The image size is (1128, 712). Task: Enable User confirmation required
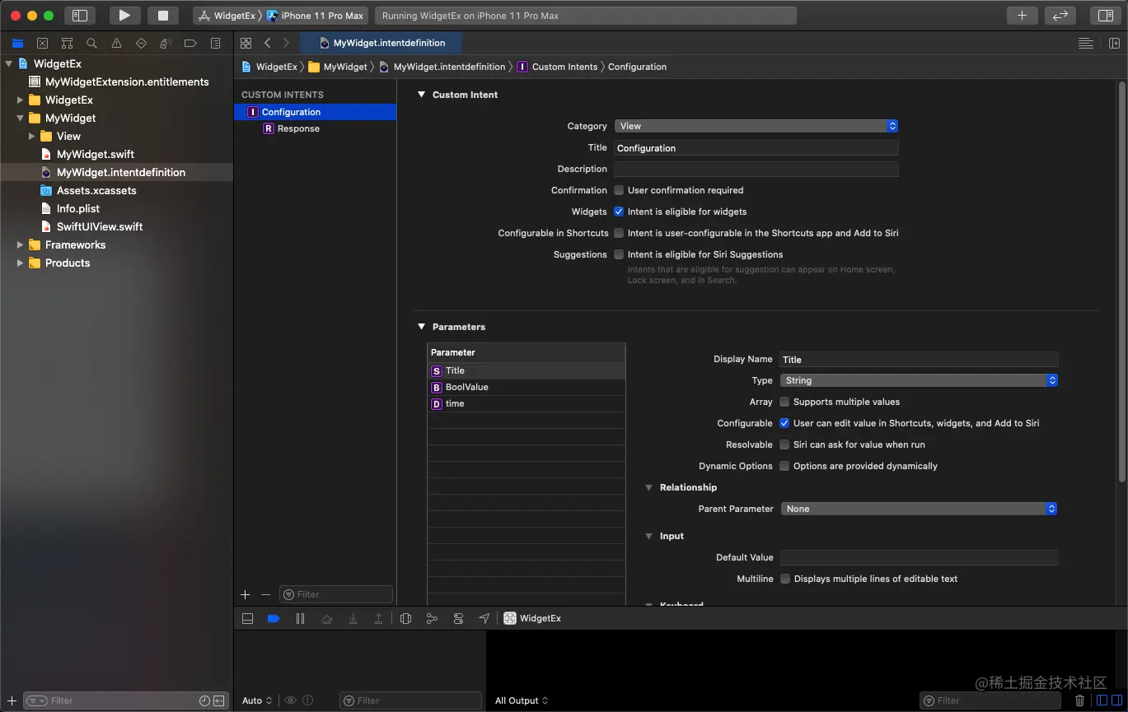click(619, 190)
